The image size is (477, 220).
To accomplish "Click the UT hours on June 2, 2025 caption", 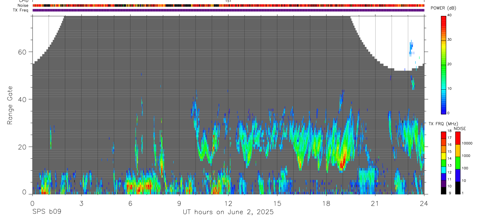I will (228, 212).
